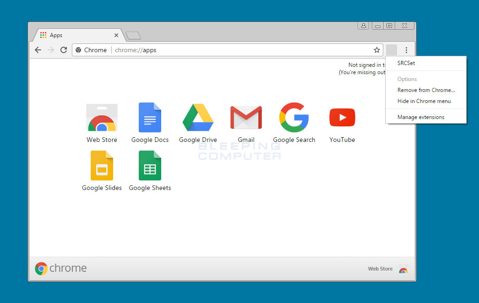Click the chrome://apps address bar
479x303 pixels.
tap(228, 50)
